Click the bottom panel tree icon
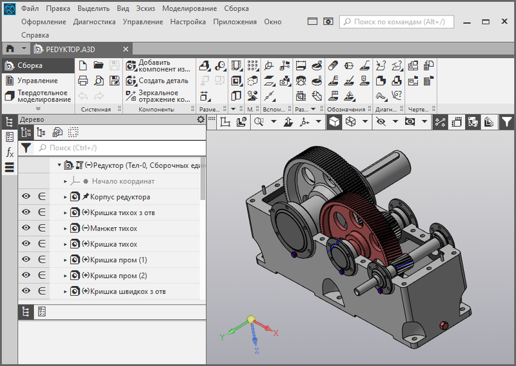516x366 pixels. point(26,311)
